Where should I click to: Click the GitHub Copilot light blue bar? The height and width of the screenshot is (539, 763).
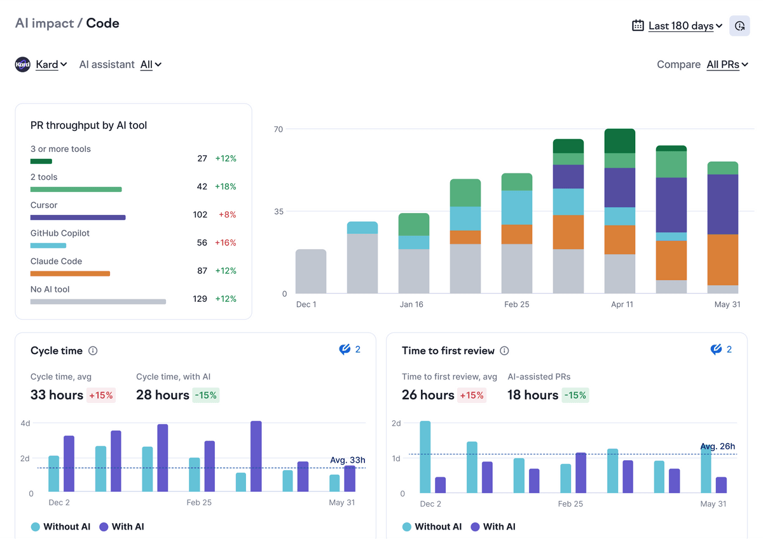pyautogui.click(x=48, y=245)
